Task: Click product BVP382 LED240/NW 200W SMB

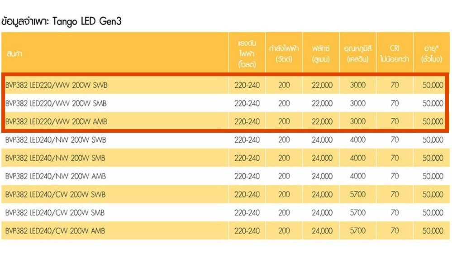Action: click(x=55, y=158)
